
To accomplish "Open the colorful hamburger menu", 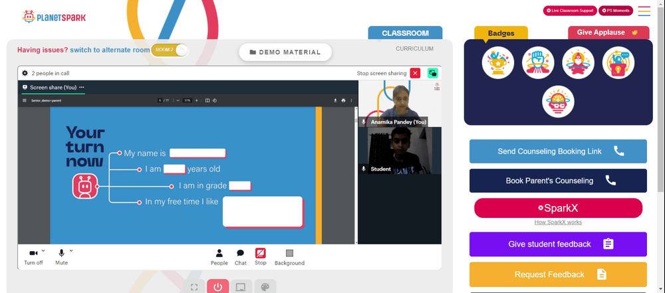I will pos(644,11).
